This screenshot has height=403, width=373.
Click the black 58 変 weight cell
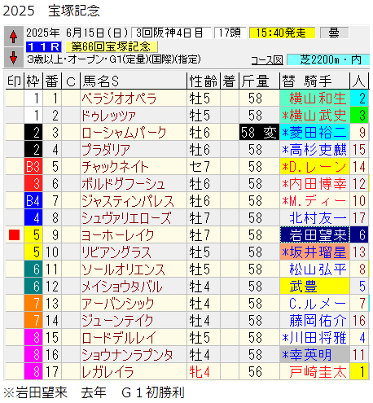(259, 133)
